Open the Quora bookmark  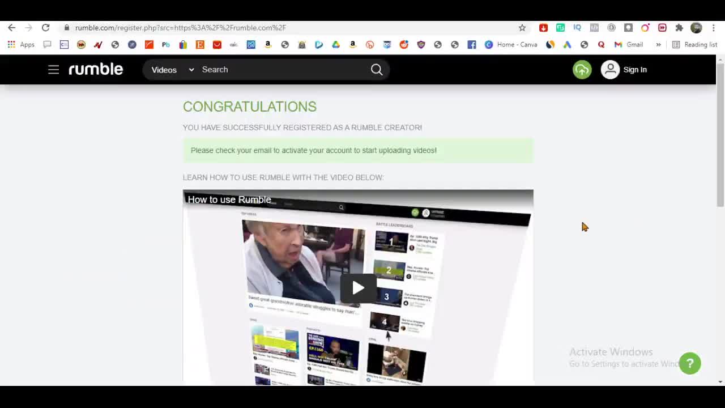(x=601, y=45)
